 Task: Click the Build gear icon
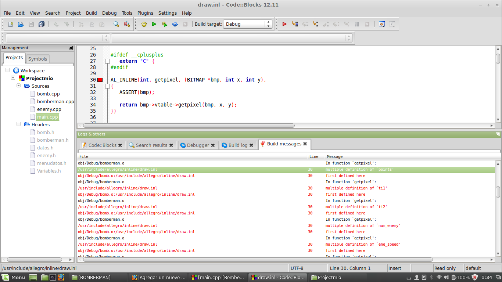(x=144, y=24)
